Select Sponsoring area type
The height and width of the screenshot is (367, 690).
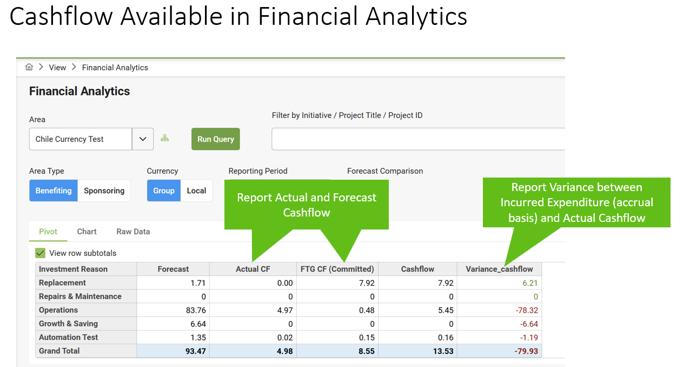pyautogui.click(x=104, y=191)
